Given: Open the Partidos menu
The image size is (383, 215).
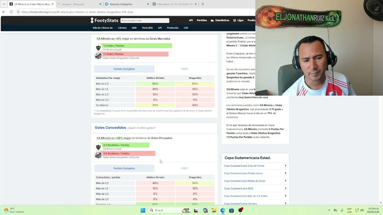Looking at the screenshot, I should 202,20.
